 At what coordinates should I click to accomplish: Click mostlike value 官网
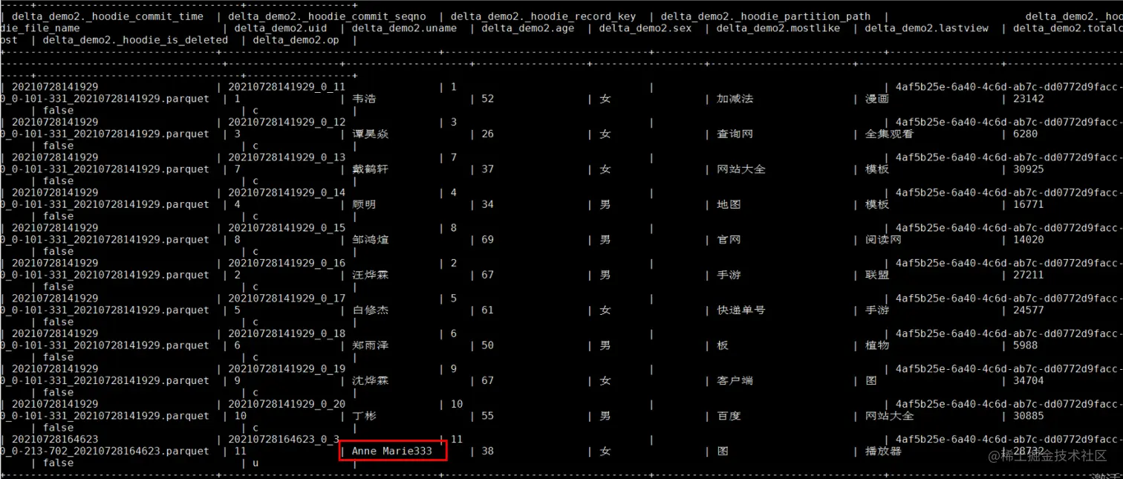[729, 240]
